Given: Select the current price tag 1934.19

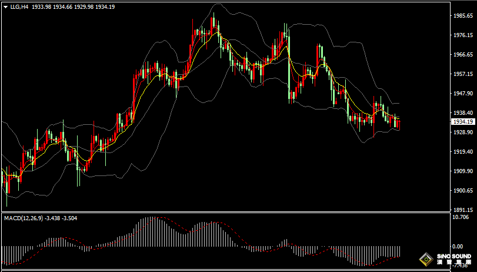Looking at the screenshot, I should pyautogui.click(x=461, y=121).
